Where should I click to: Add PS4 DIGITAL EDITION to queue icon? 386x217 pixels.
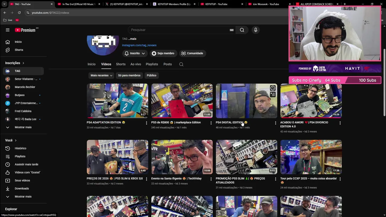[273, 94]
